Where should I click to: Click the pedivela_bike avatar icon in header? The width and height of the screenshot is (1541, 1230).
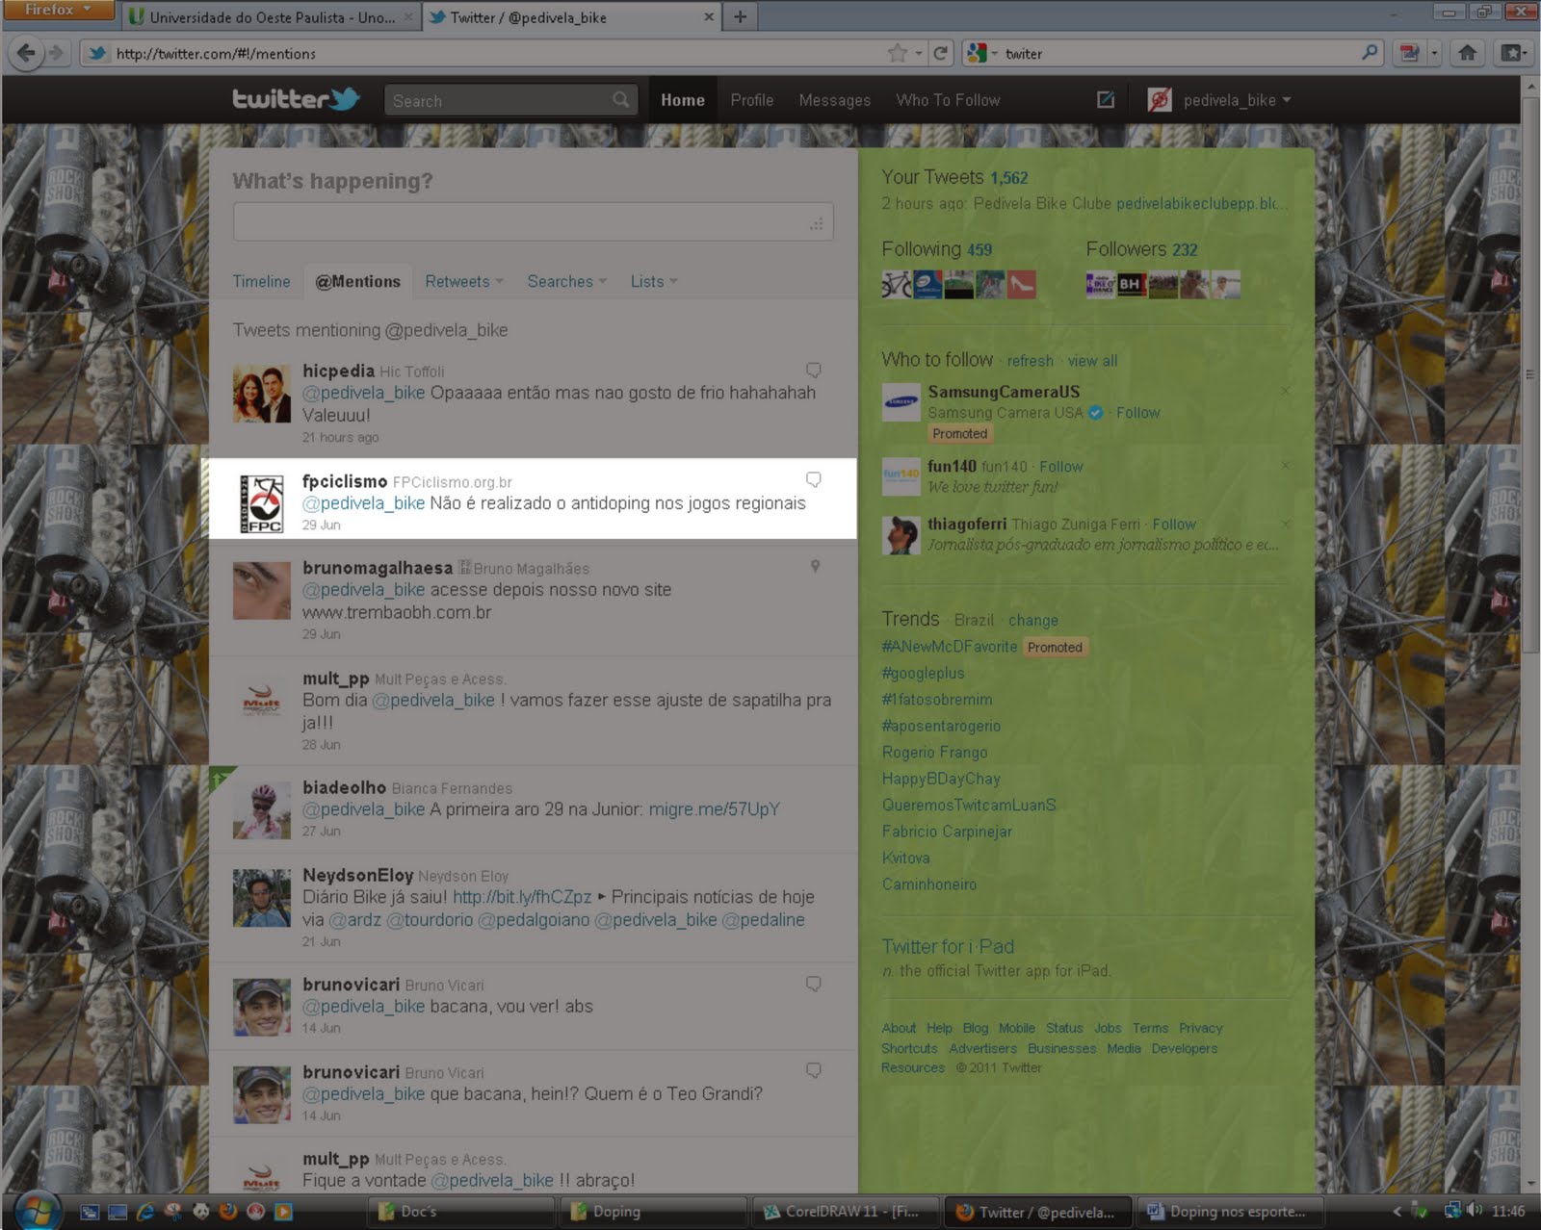pyautogui.click(x=1160, y=99)
